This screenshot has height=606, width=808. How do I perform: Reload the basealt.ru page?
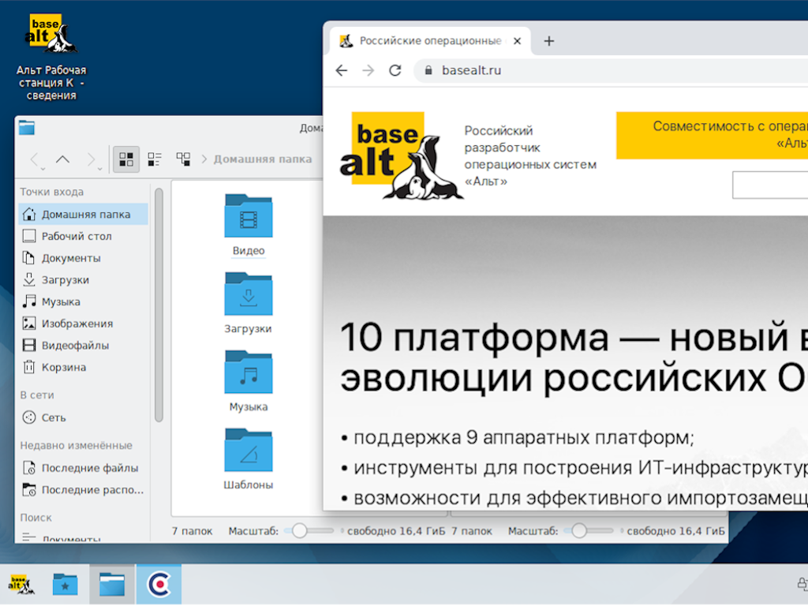tap(395, 70)
